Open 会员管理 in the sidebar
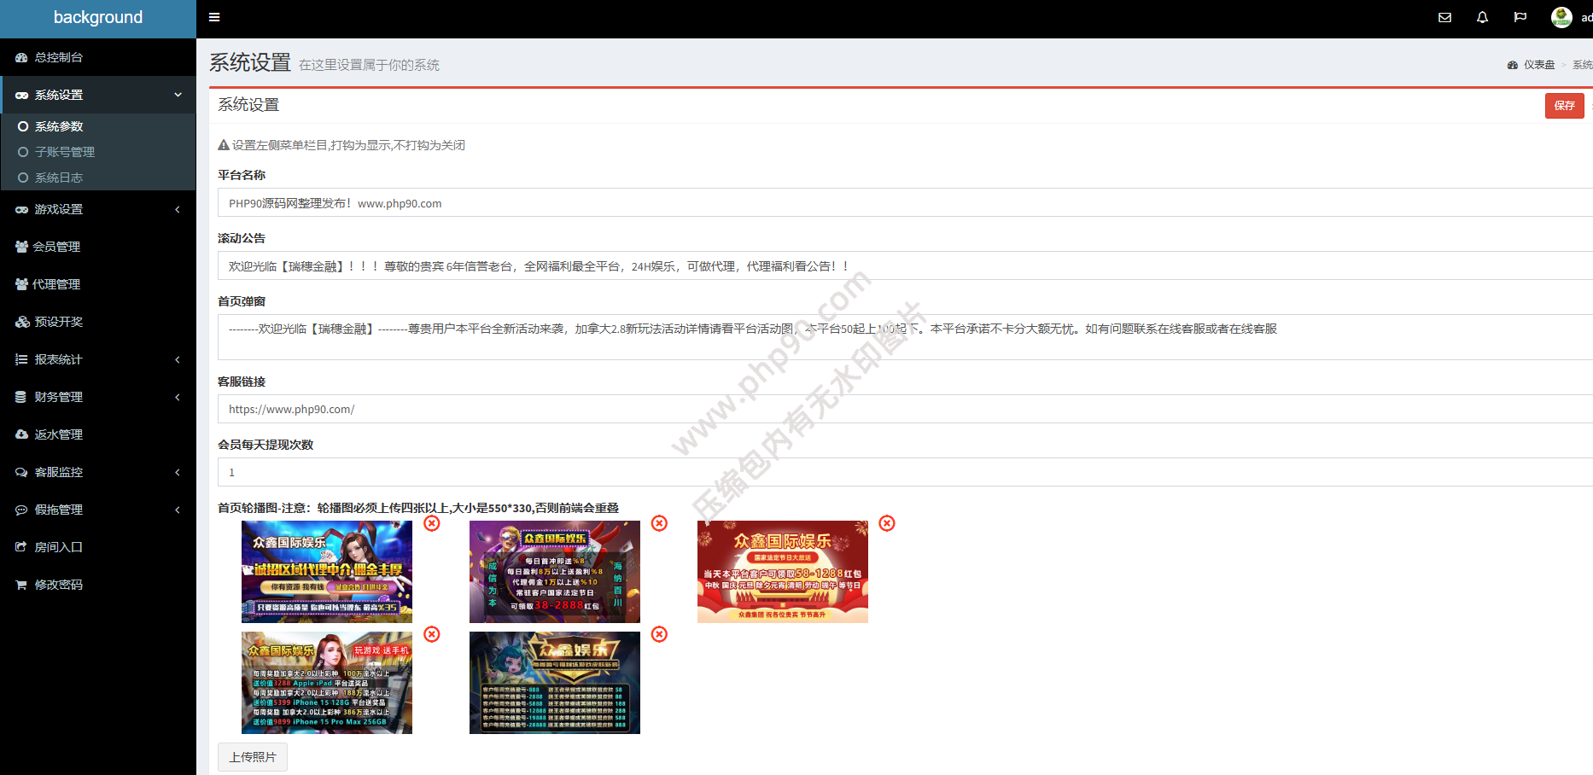Viewport: 1593px width, 775px height. coord(56,247)
